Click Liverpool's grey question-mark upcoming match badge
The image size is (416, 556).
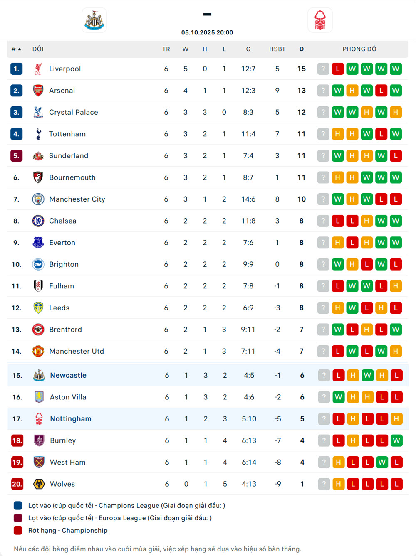tap(323, 69)
